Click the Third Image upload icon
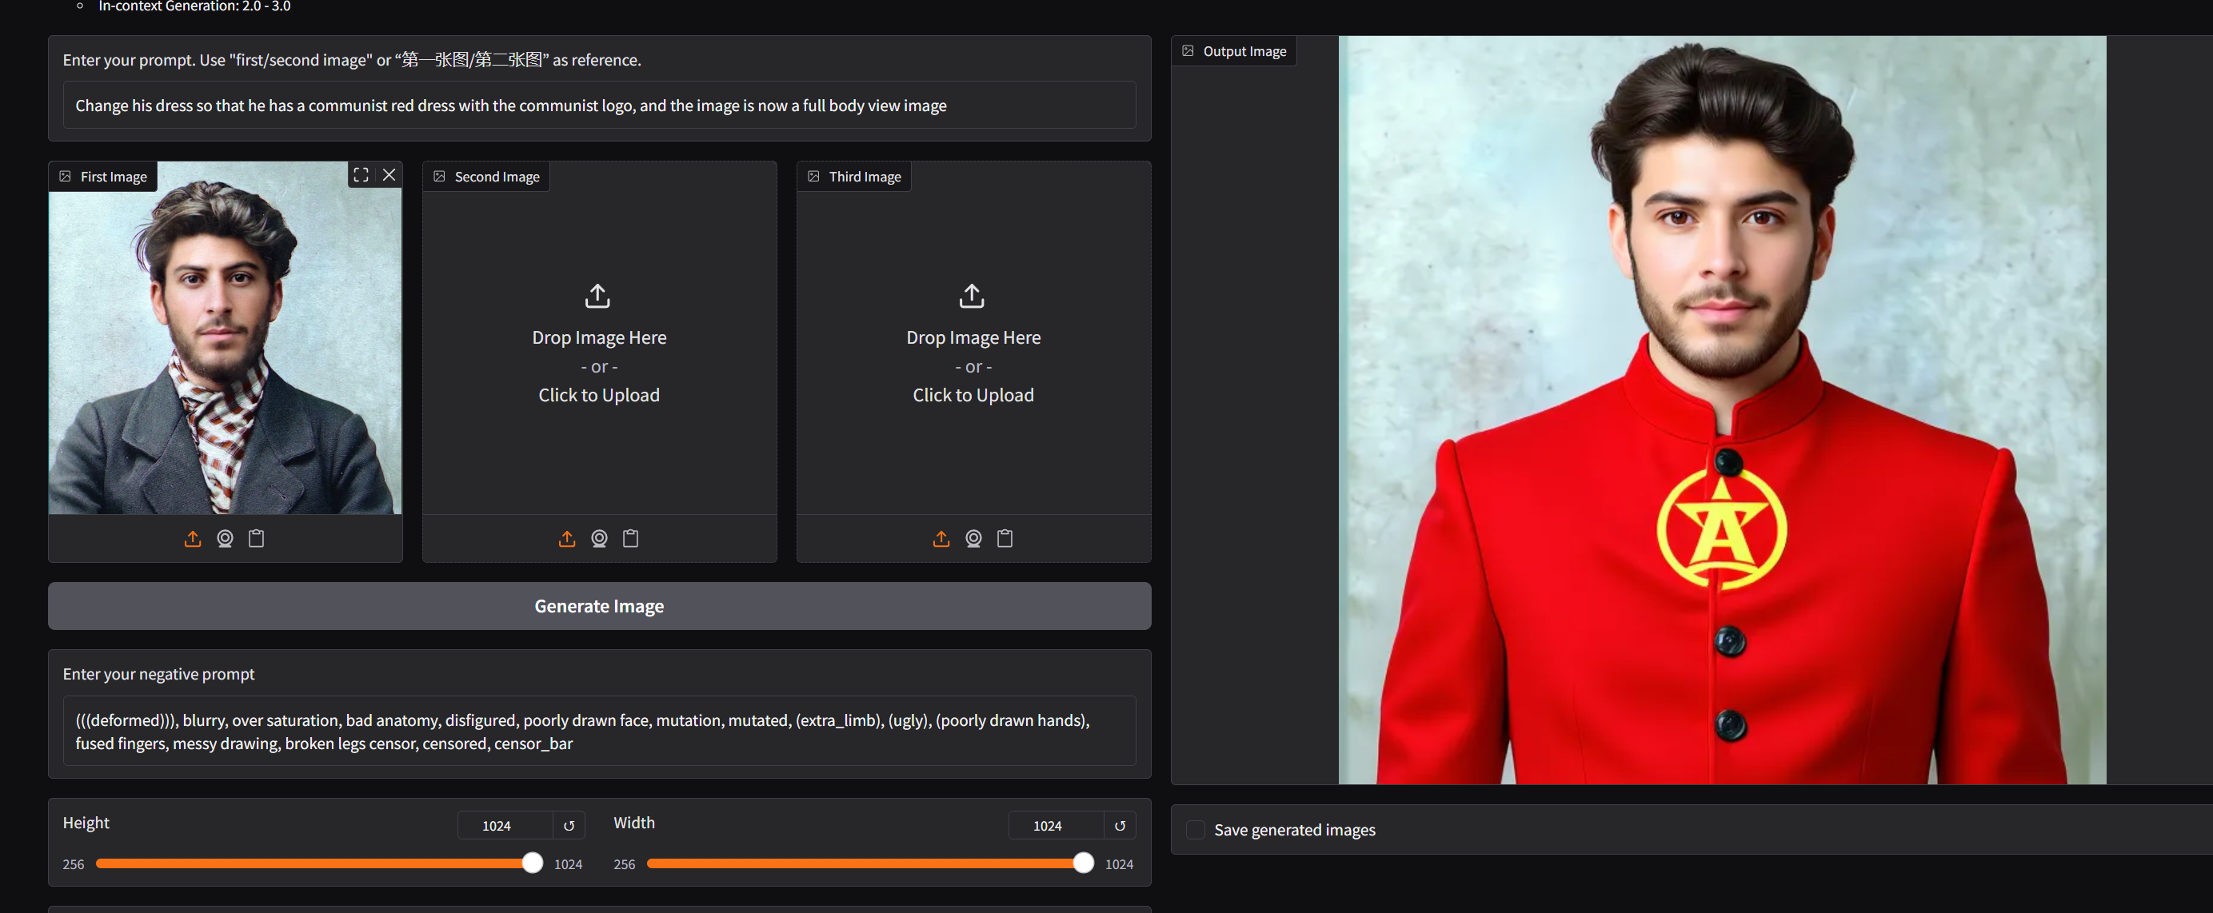This screenshot has width=2213, height=913. click(x=941, y=539)
